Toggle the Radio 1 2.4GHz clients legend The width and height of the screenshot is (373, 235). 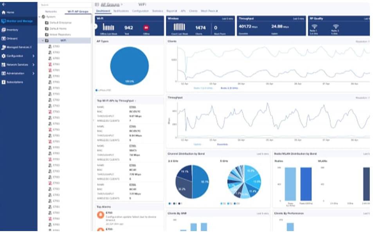(203, 88)
